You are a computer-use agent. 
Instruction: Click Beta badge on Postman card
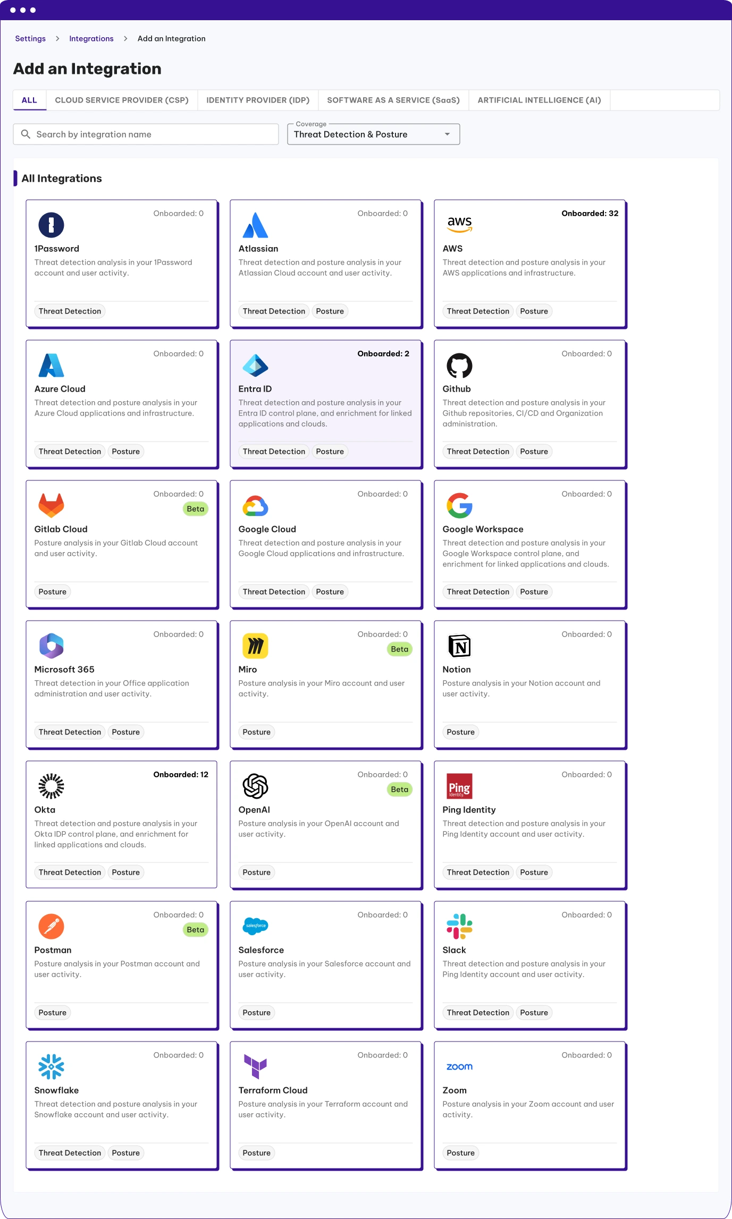pyautogui.click(x=195, y=929)
